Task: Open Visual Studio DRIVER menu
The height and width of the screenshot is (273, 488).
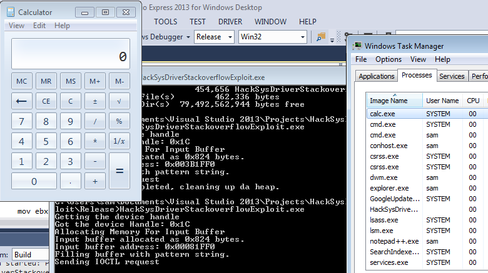Action: pyautogui.click(x=230, y=22)
